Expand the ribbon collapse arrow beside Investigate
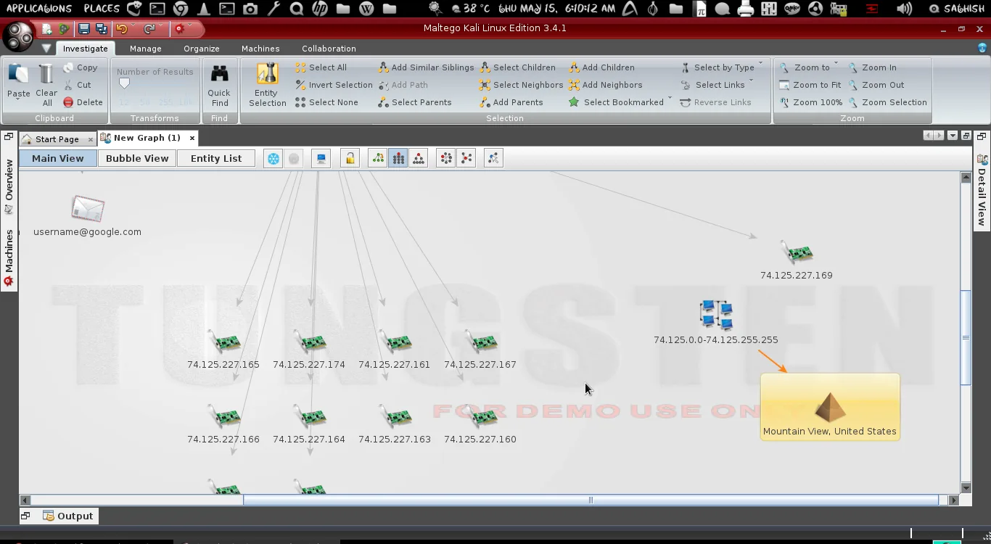Screen dimensions: 991x544 coord(46,49)
